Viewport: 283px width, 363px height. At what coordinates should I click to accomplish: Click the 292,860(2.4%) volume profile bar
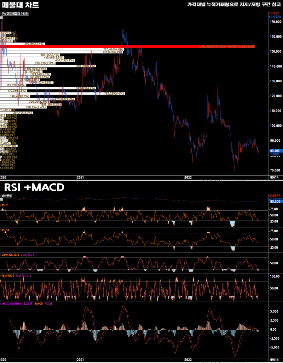[x=23, y=44]
